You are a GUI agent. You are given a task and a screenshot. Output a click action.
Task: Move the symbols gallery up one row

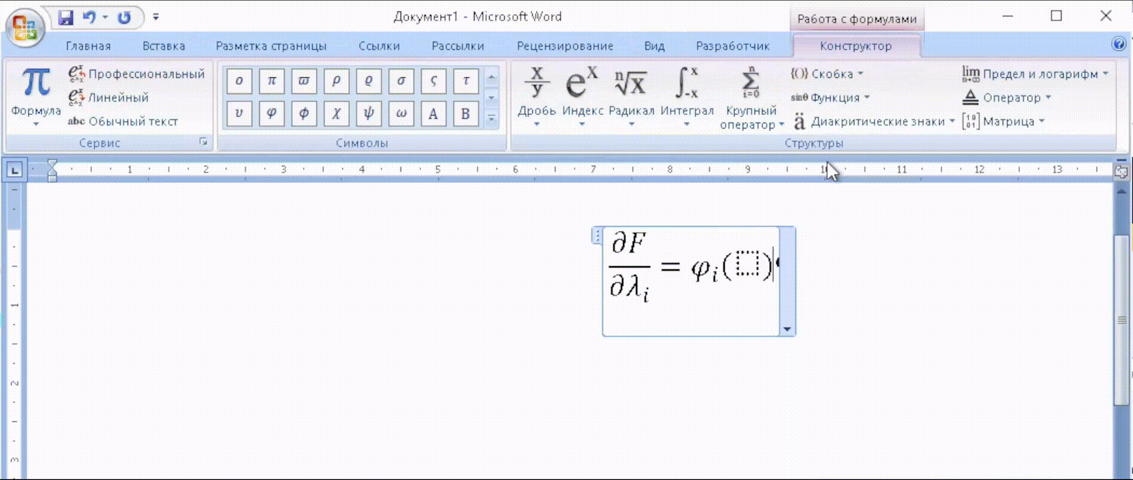point(491,77)
